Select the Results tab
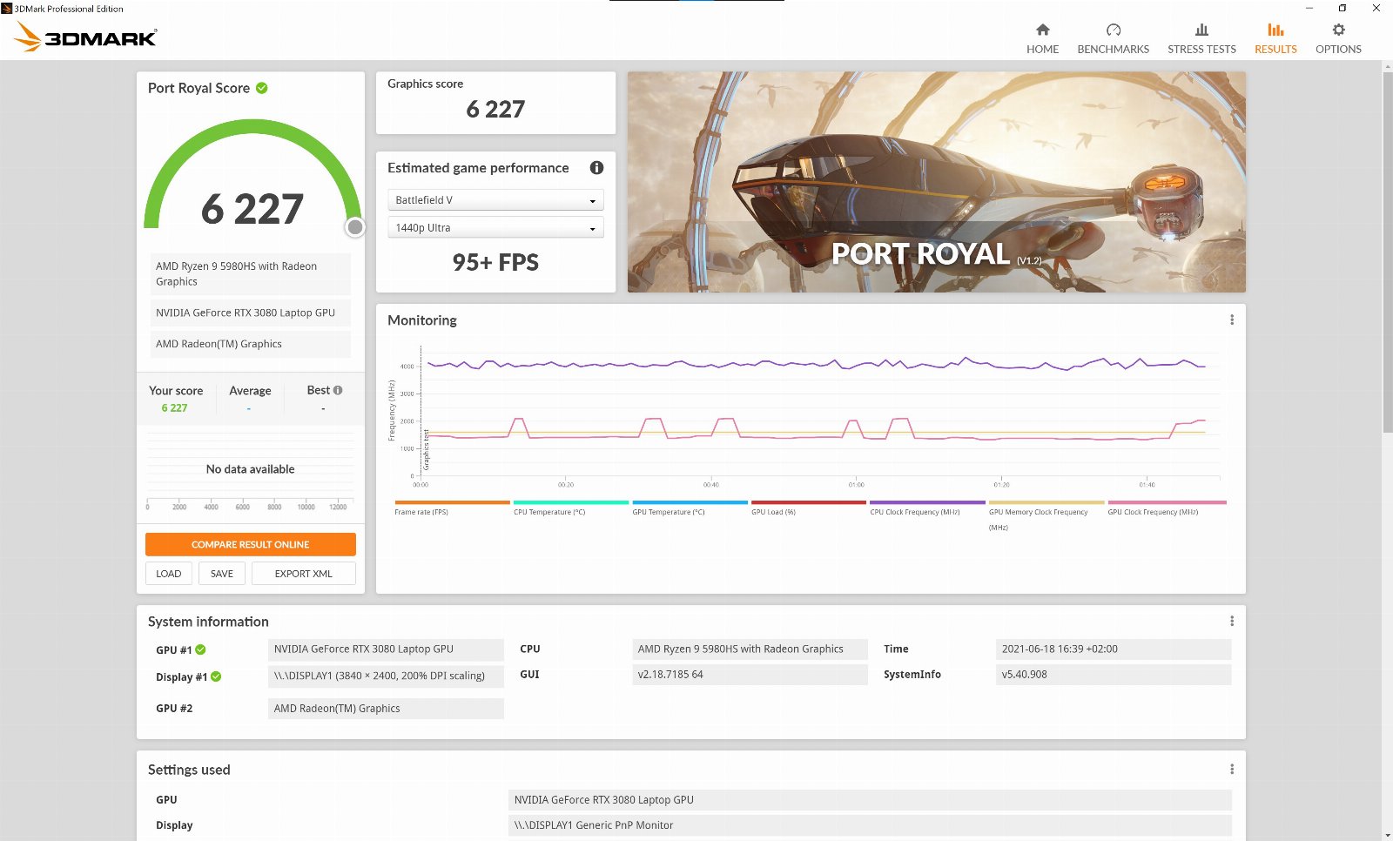 point(1275,39)
